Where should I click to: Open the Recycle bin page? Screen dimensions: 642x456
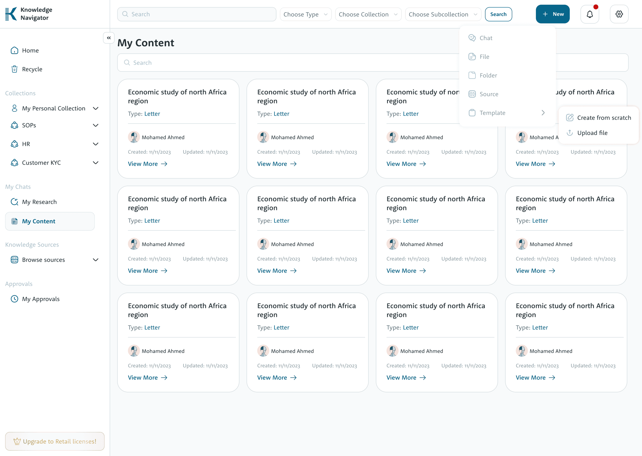(32, 69)
